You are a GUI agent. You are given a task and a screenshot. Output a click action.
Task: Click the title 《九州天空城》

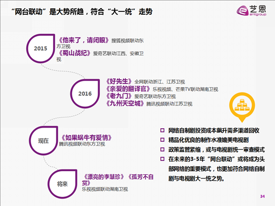(125, 103)
